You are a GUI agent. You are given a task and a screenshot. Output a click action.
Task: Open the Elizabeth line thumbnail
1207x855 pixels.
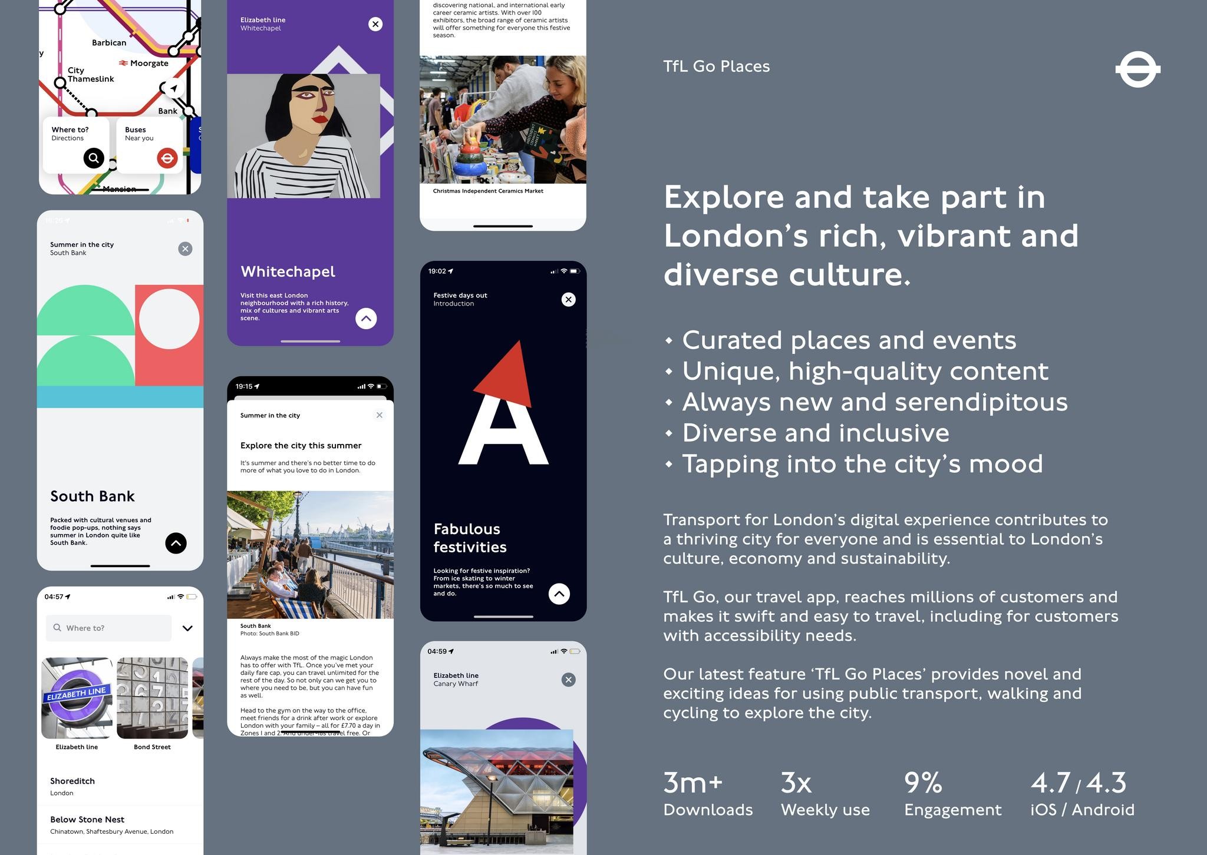point(77,698)
